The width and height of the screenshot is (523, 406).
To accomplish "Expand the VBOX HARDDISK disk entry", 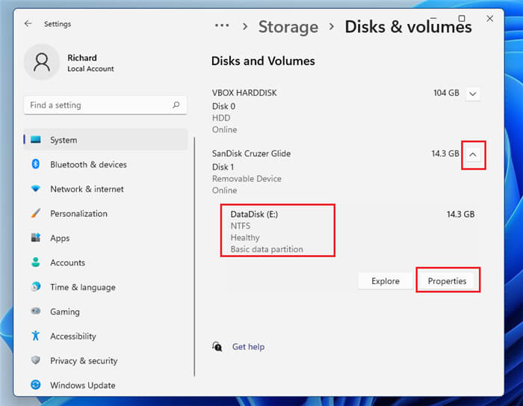I will point(473,93).
